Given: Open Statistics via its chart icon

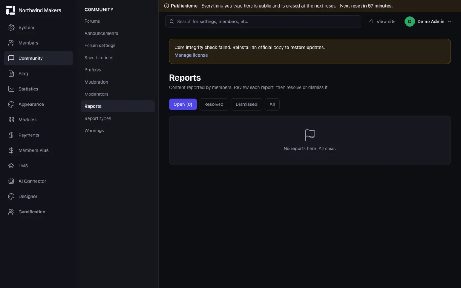Looking at the screenshot, I should [x=11, y=89].
